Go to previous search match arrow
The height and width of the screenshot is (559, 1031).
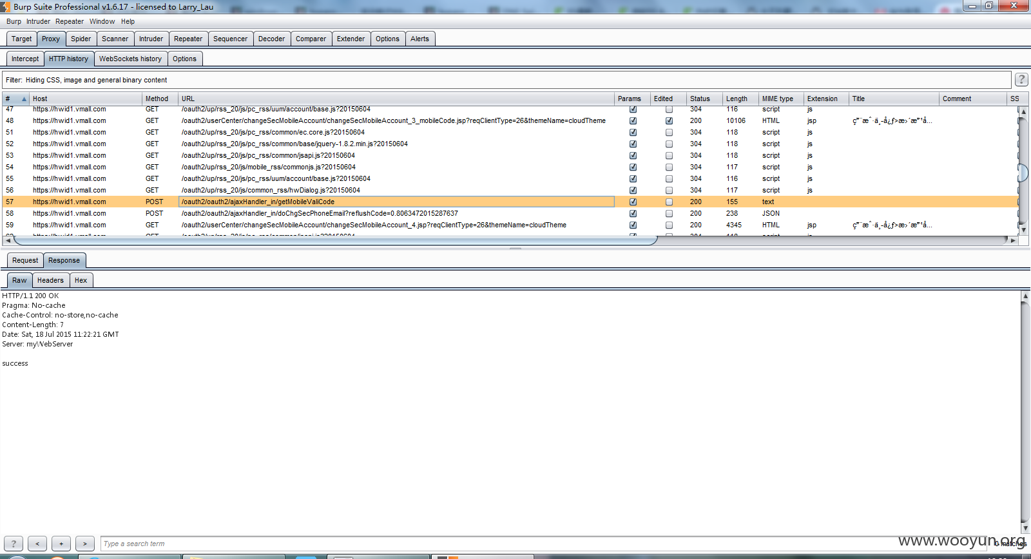(x=37, y=544)
